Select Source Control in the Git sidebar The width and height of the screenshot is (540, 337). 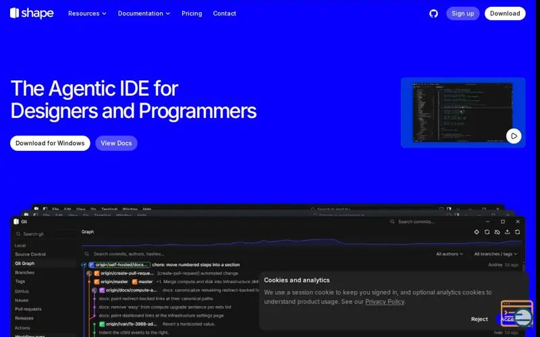tap(30, 255)
